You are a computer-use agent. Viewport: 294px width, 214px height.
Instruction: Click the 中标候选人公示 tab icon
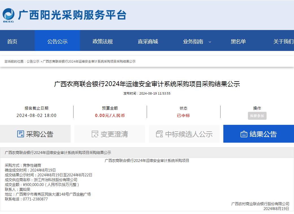tap(159, 134)
